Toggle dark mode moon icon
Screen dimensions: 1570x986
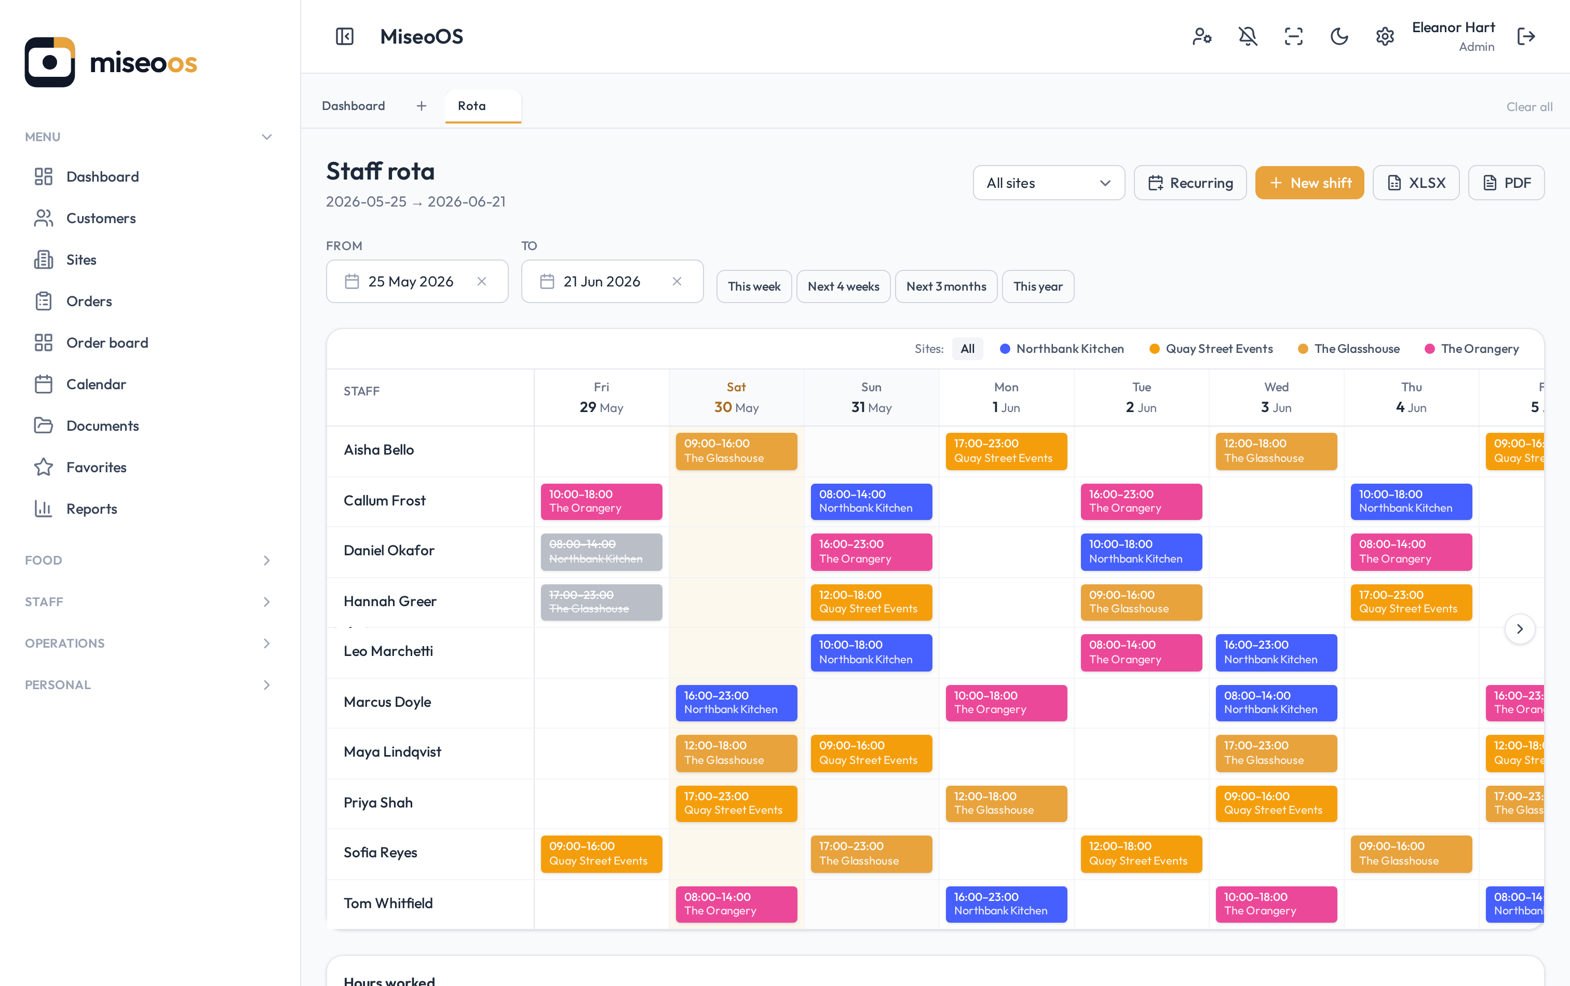tap(1339, 36)
